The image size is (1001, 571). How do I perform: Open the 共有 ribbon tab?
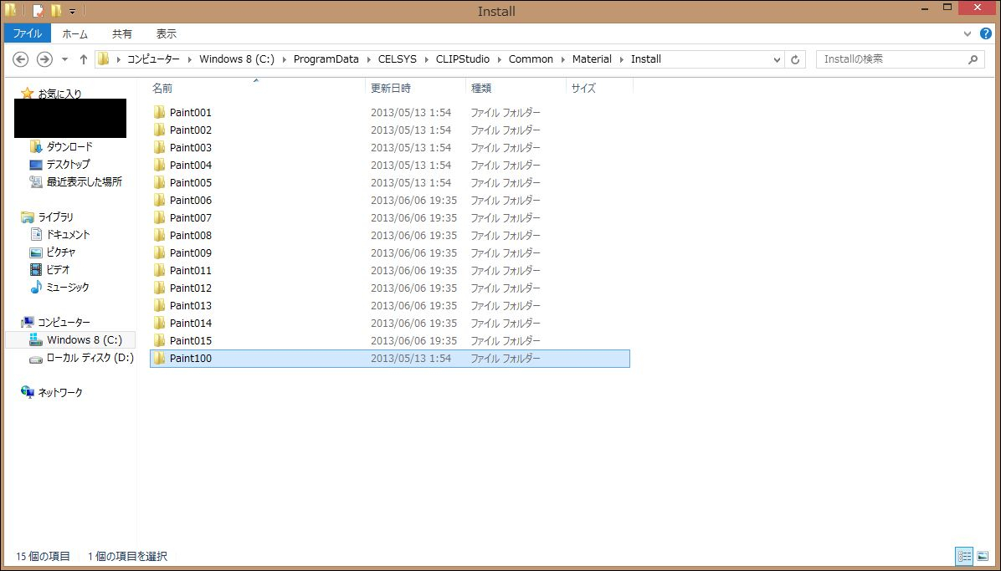pos(122,33)
